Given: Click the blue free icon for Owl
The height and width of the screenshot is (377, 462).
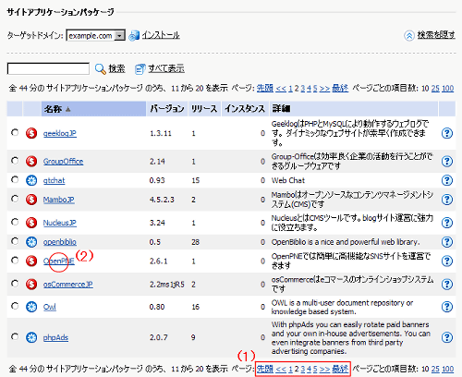Looking at the screenshot, I should [x=31, y=307].
